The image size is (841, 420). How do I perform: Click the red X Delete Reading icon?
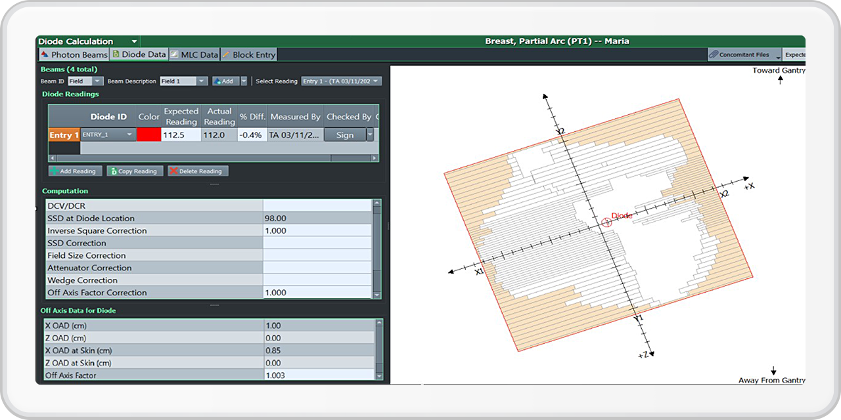(x=173, y=171)
